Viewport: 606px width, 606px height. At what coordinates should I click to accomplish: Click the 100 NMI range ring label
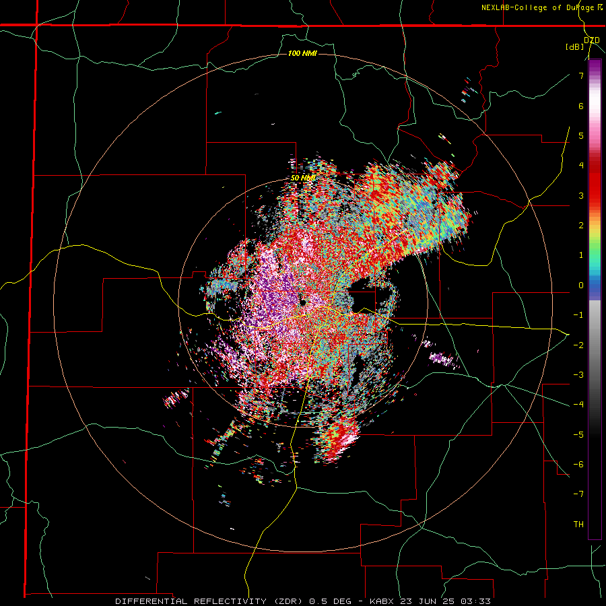[x=302, y=53]
